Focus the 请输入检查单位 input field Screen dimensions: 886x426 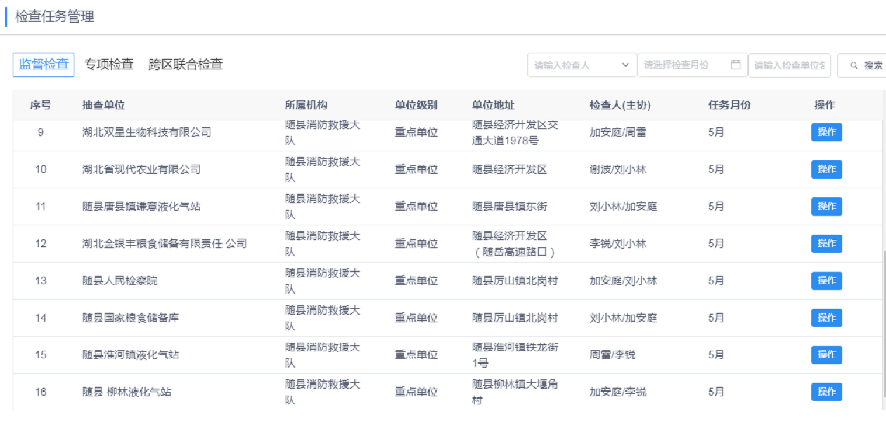(x=790, y=65)
